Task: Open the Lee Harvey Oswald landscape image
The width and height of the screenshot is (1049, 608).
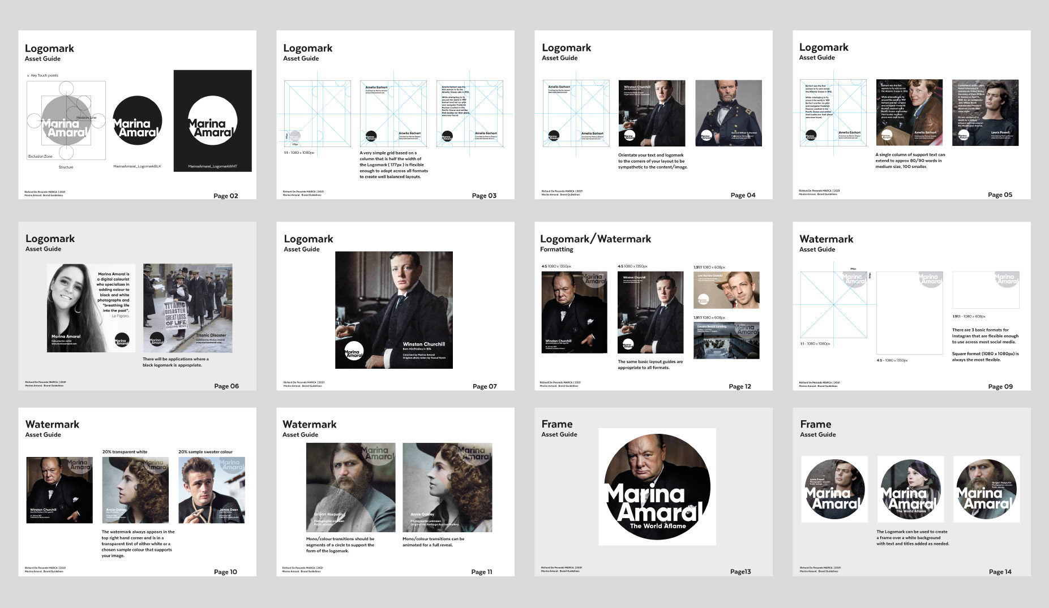Action: click(726, 290)
